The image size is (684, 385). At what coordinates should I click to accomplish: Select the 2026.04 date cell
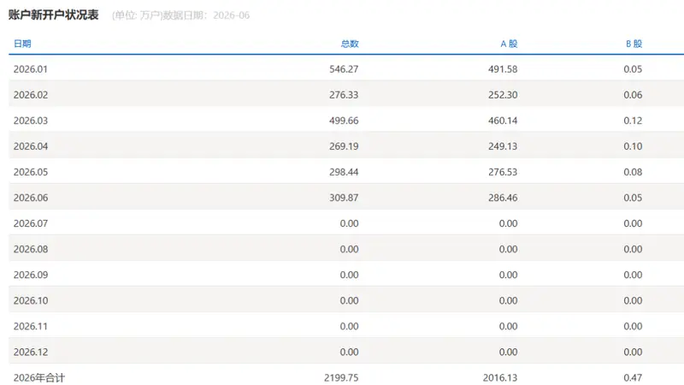click(31, 146)
